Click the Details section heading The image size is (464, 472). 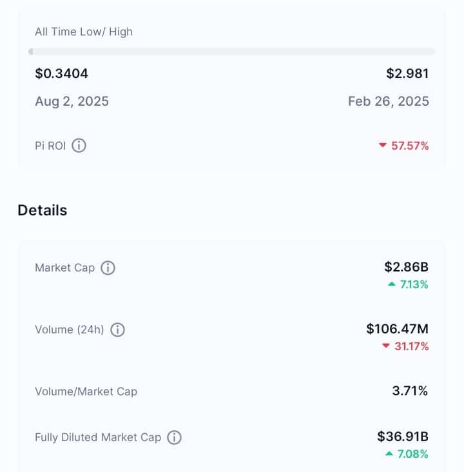43,210
